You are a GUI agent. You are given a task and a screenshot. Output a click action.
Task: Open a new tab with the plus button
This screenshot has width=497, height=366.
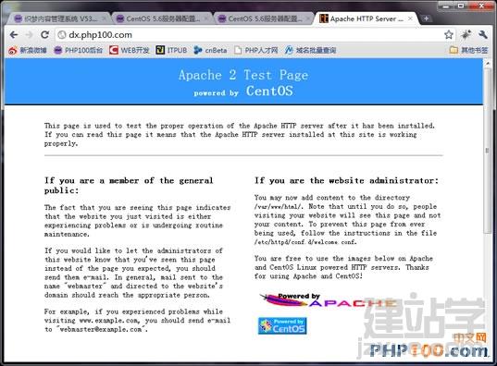pyautogui.click(x=426, y=18)
